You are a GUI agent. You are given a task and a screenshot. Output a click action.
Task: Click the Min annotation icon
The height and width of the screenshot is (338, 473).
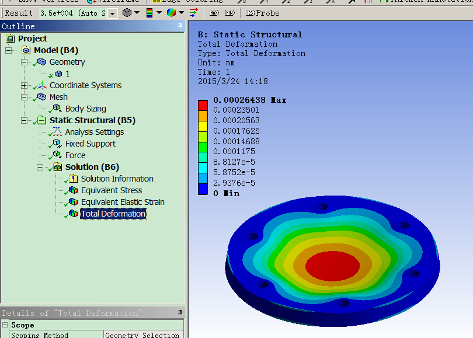(229, 13)
